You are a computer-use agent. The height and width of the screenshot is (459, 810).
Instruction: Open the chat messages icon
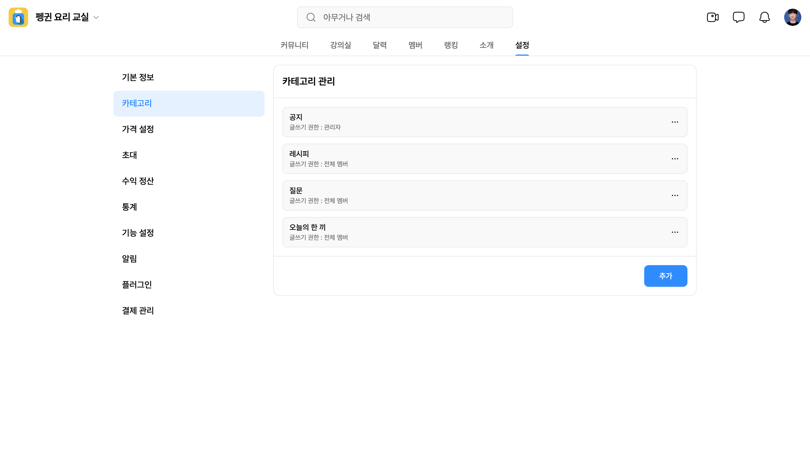(x=738, y=17)
